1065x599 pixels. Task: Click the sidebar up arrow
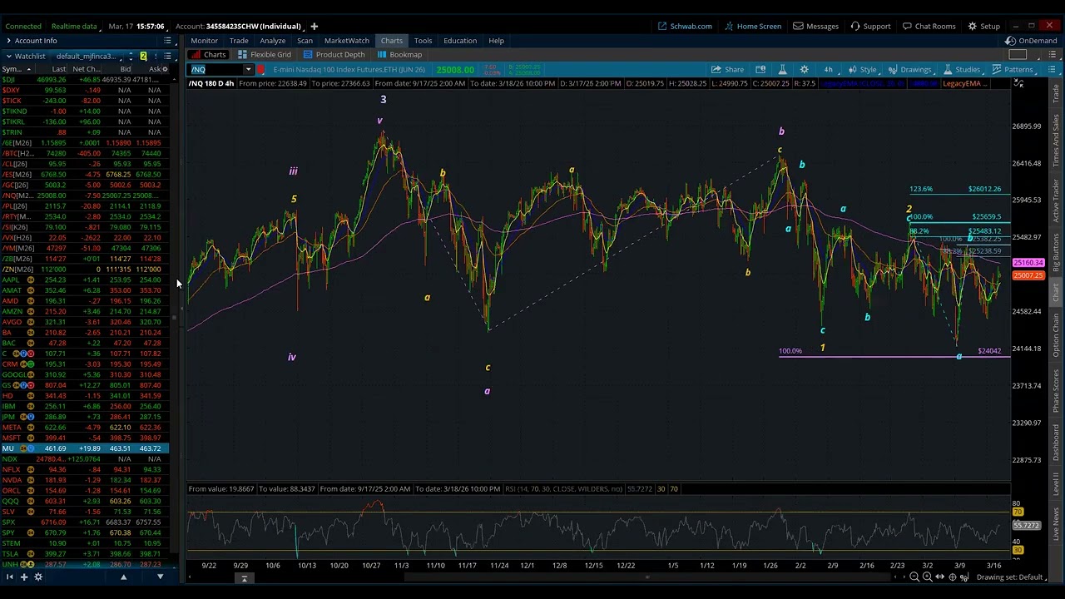tap(123, 577)
